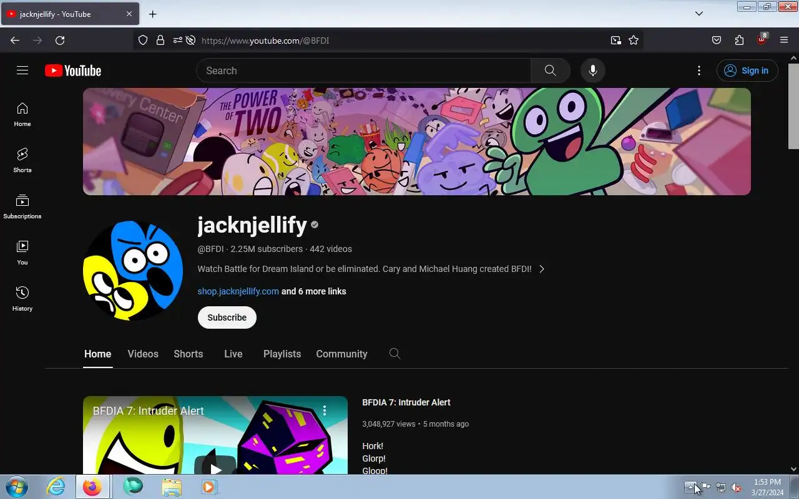
Task: Open the Extensions puzzle icon
Action: point(739,41)
